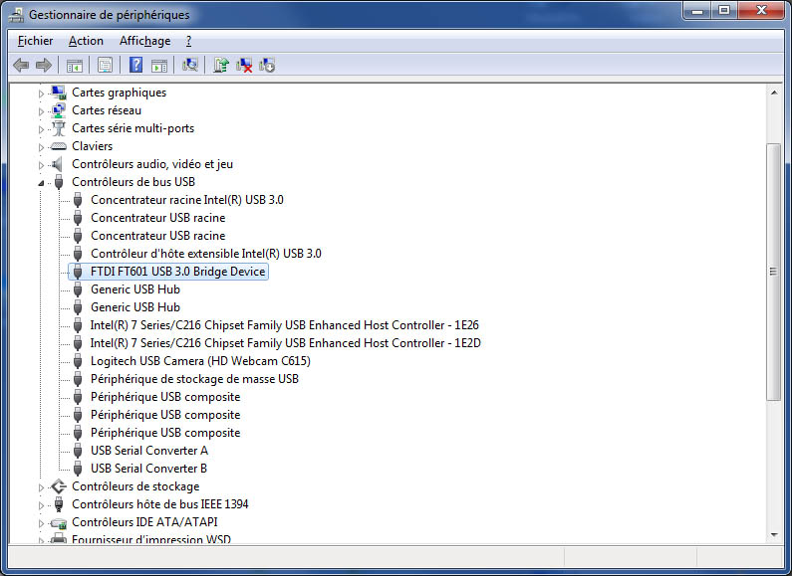This screenshot has width=792, height=576.
Task: Click the Back arrow toolbar icon
Action: (x=21, y=65)
